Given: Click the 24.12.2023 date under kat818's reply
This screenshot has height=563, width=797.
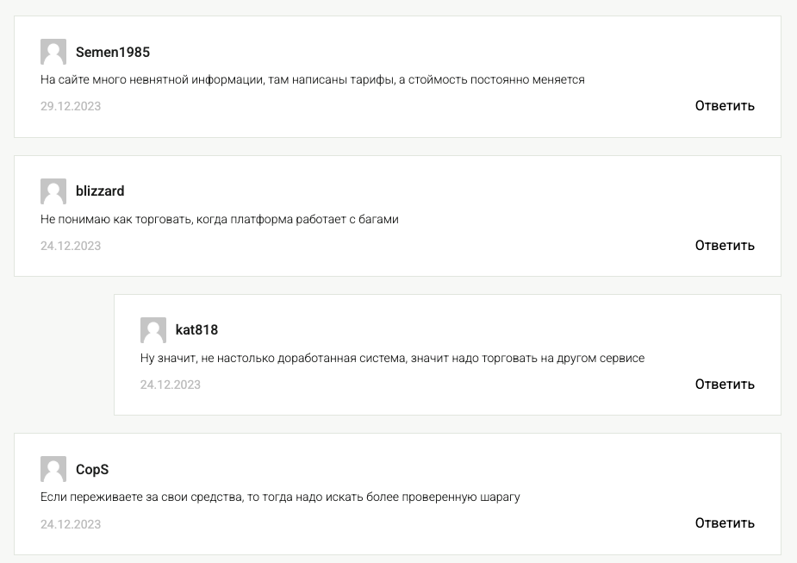Looking at the screenshot, I should coord(171,385).
